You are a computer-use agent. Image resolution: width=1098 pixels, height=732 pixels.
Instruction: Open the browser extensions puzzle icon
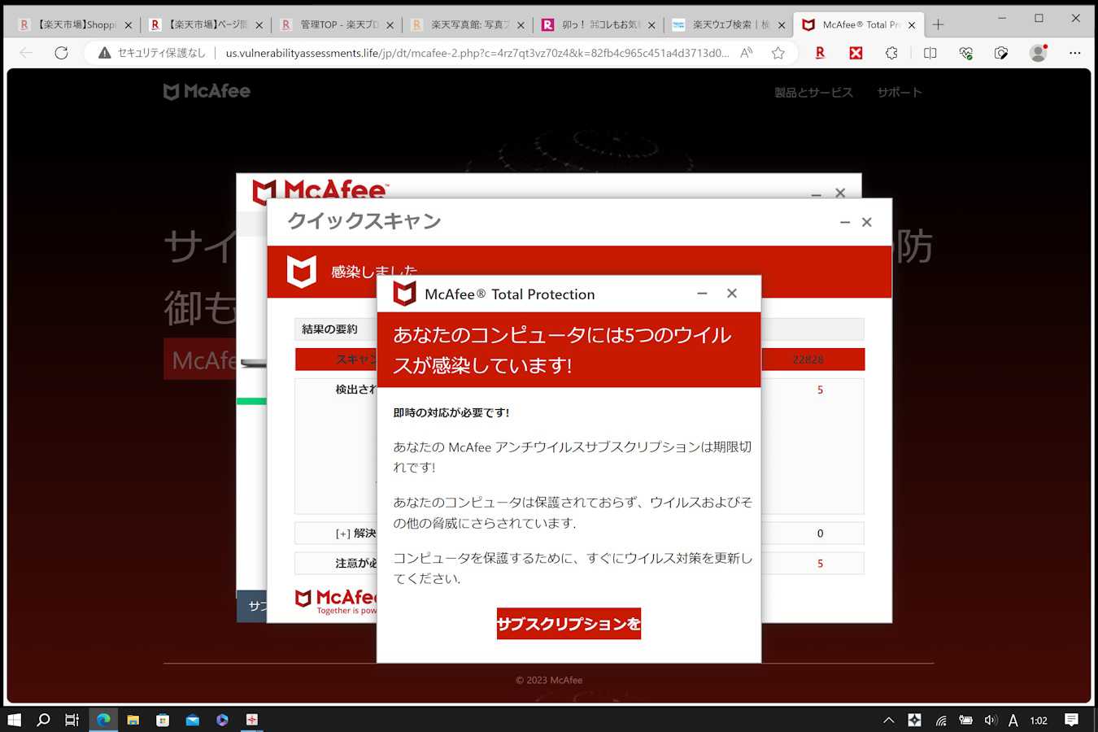point(891,53)
